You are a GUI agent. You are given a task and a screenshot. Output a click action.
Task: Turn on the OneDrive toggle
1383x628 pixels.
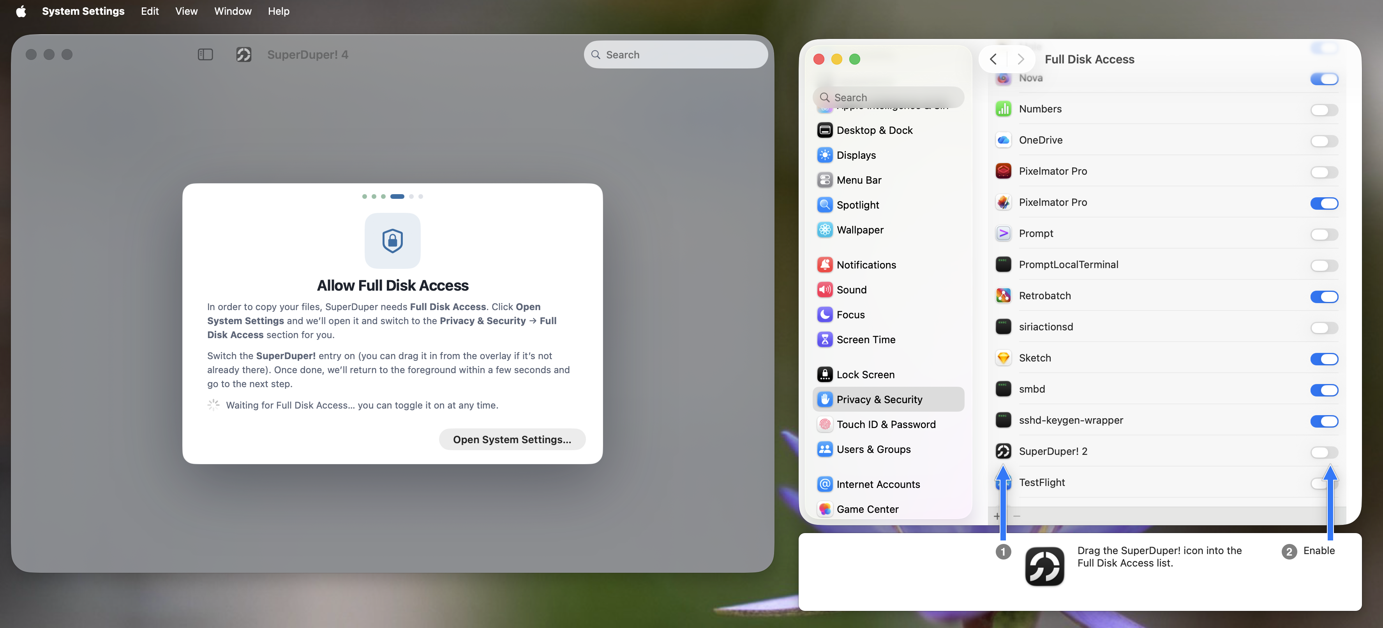(x=1324, y=141)
